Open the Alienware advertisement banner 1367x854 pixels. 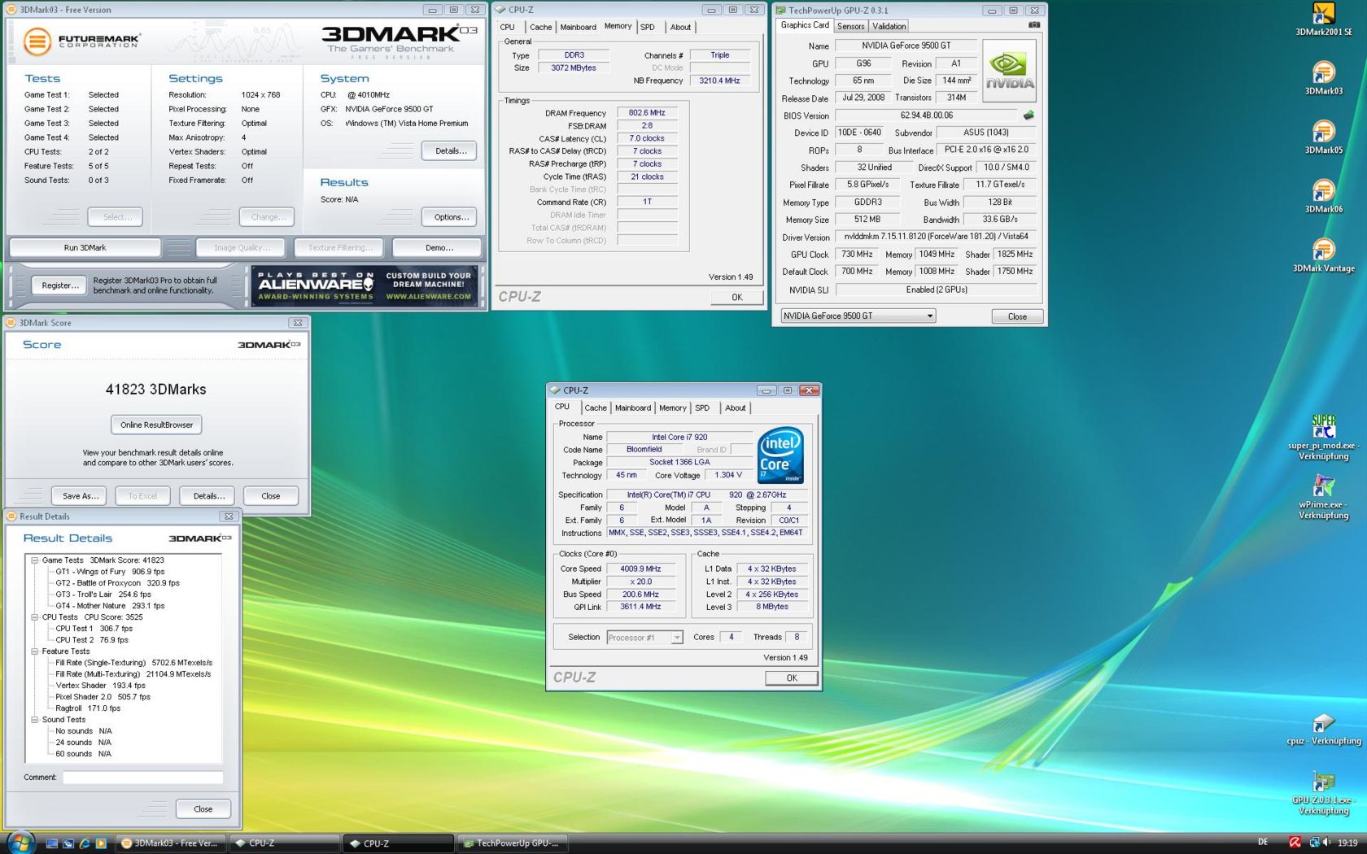point(366,286)
